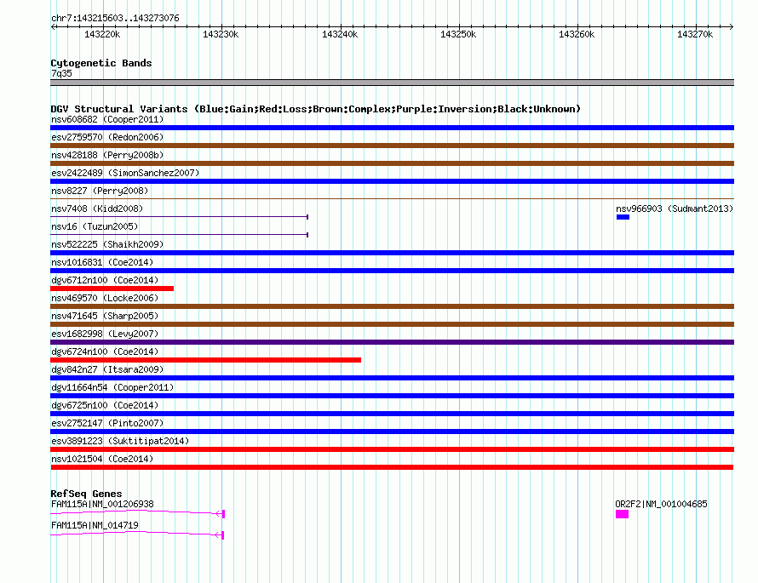This screenshot has height=583, width=758.
Task: Click the blue dgv6725n100 gain bar
Action: (392, 414)
